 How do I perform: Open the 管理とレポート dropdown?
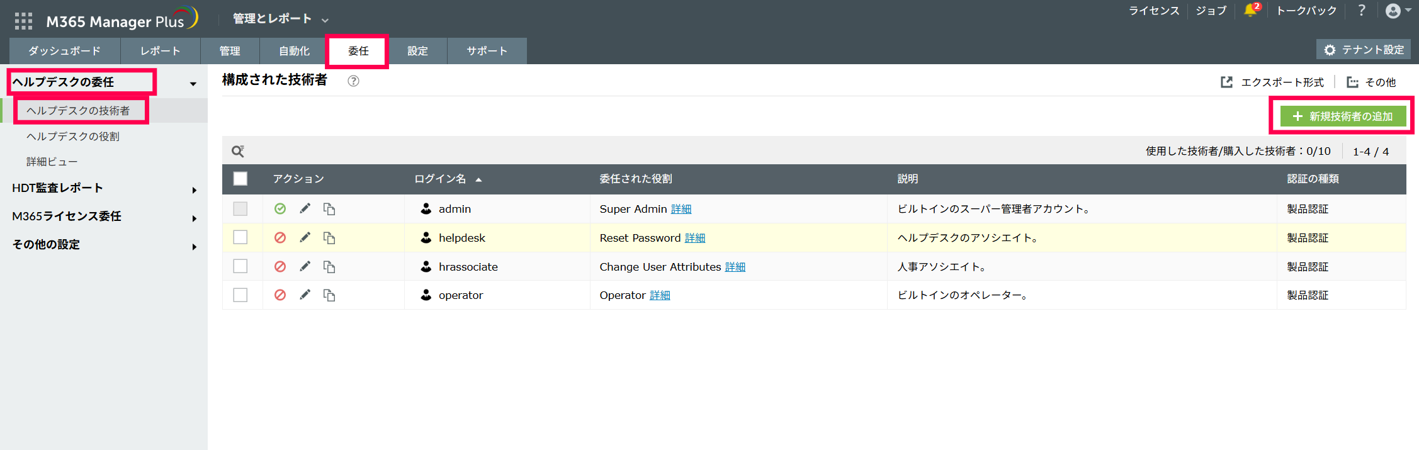coord(281,19)
